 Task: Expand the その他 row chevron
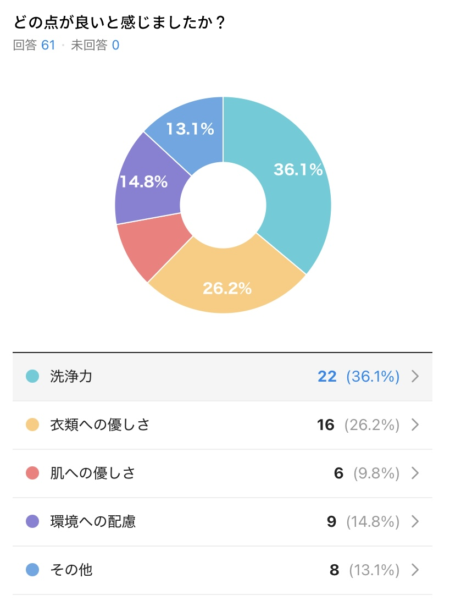(415, 570)
